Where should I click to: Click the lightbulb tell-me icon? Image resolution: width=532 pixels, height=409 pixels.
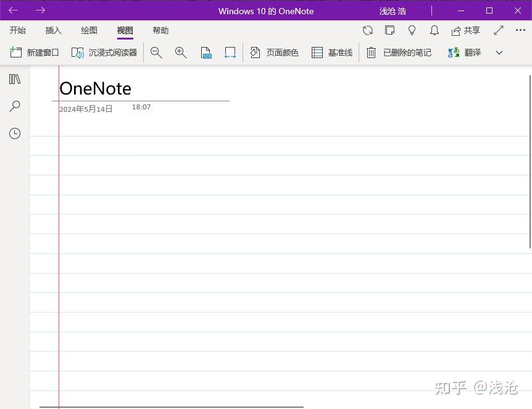412,30
